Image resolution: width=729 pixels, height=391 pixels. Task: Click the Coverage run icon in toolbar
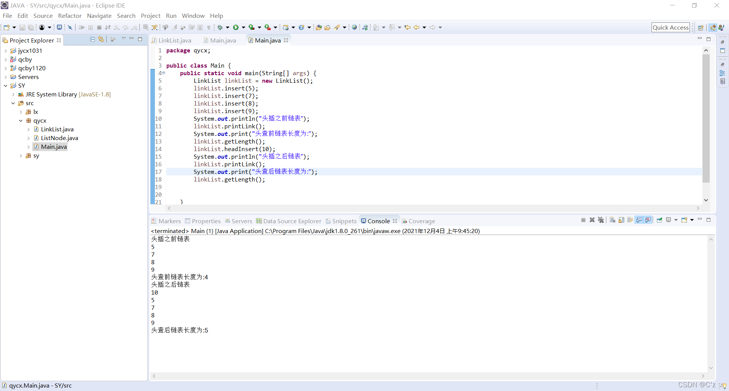pos(251,27)
